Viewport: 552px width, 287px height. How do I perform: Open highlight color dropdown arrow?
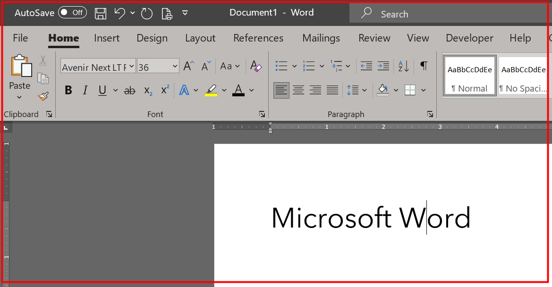[224, 90]
